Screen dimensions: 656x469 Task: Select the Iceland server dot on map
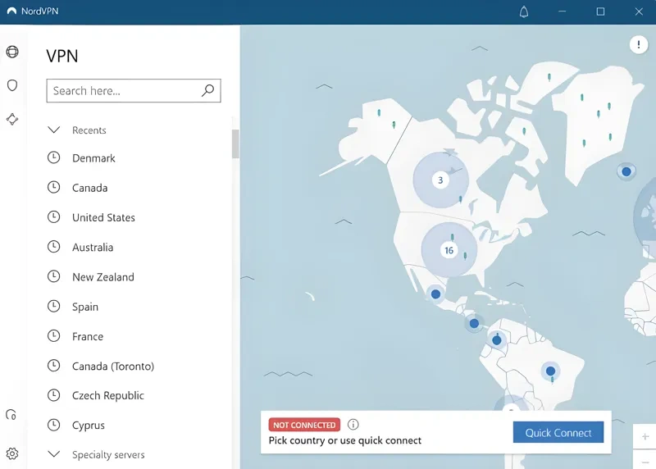coord(626,171)
